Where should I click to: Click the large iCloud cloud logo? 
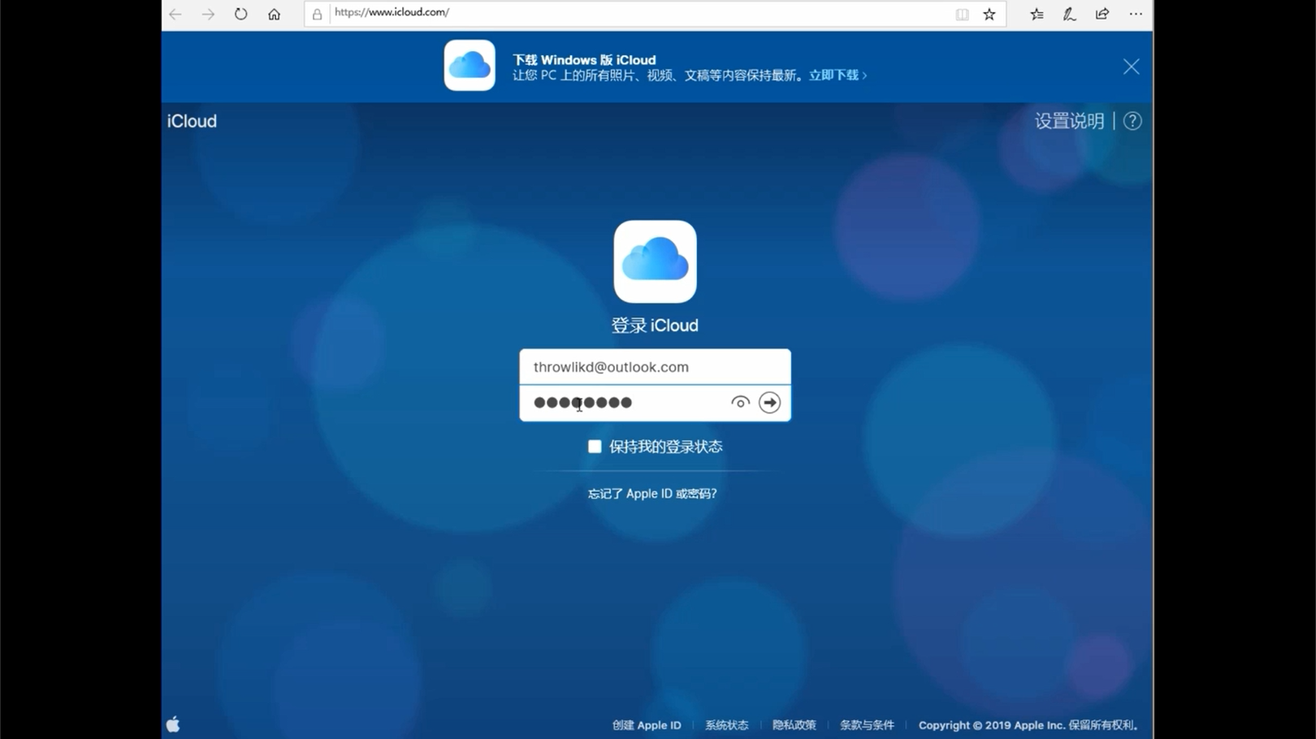point(655,261)
